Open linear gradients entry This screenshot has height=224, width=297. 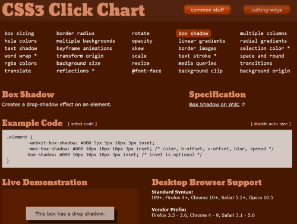tap(202, 41)
